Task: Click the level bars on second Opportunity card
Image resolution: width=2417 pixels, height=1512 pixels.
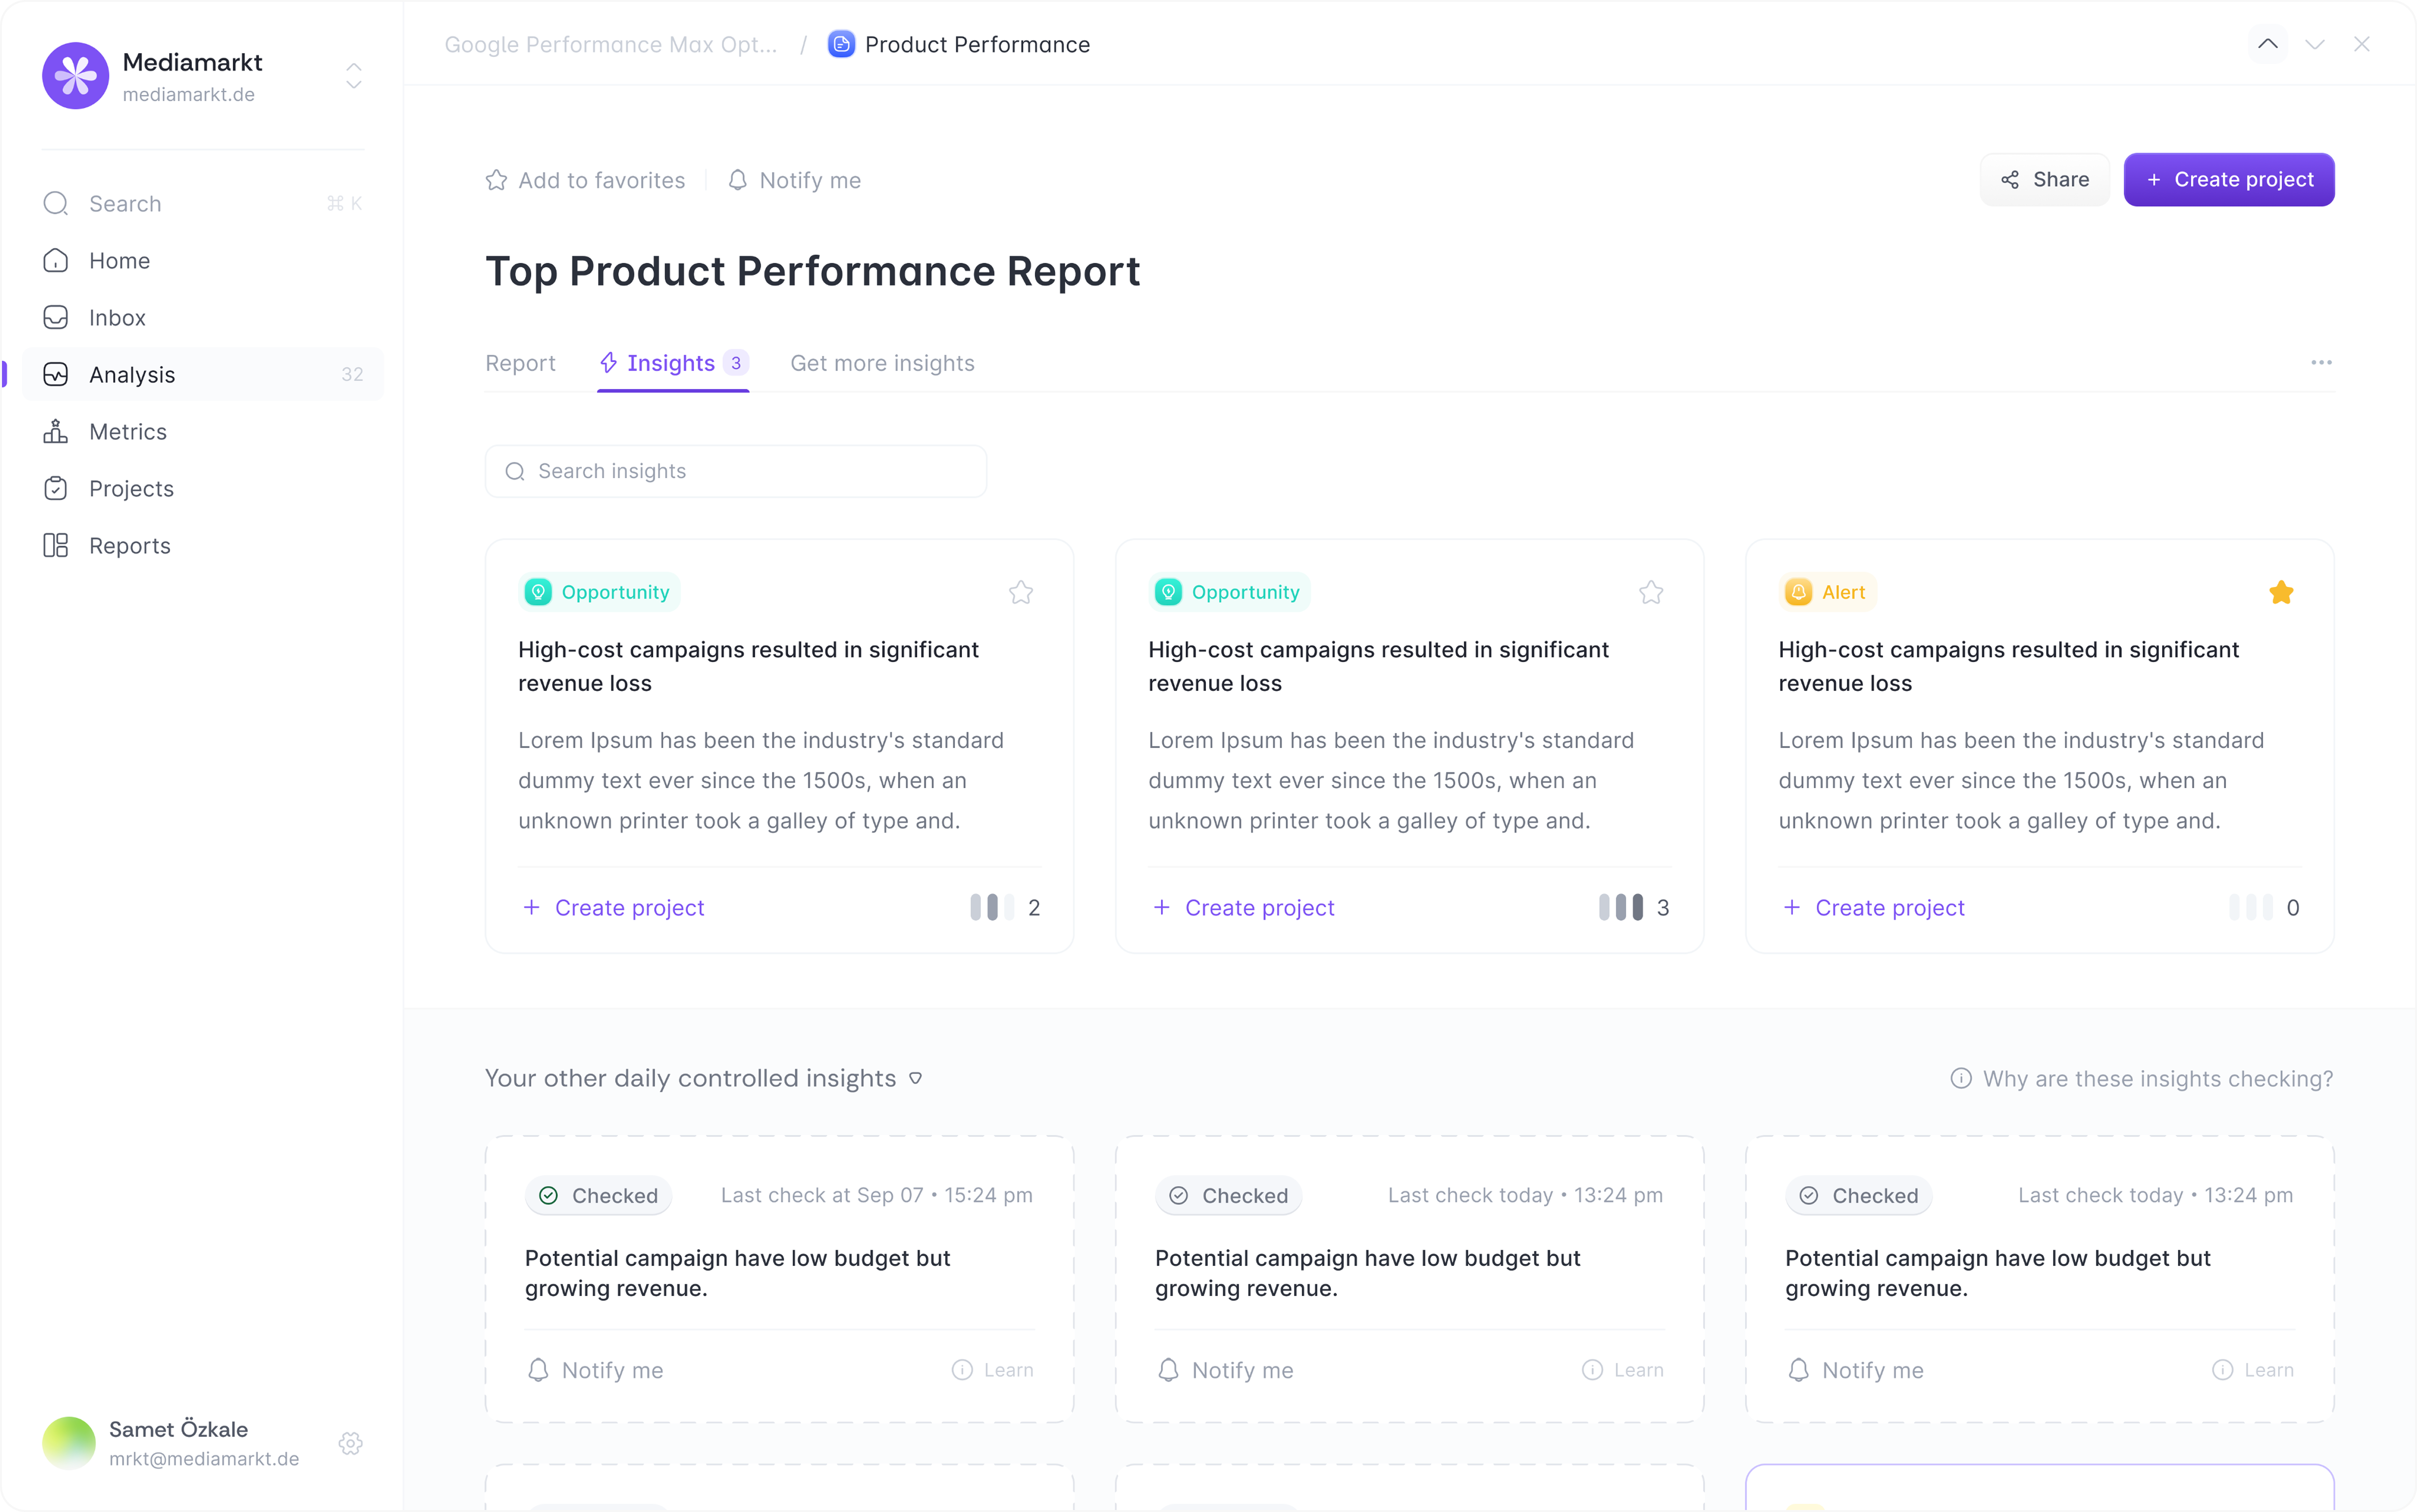Action: click(1620, 908)
